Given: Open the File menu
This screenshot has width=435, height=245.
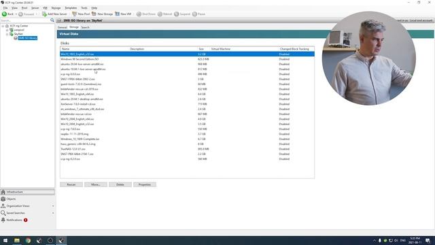Looking at the screenshot, I should tap(5, 7).
